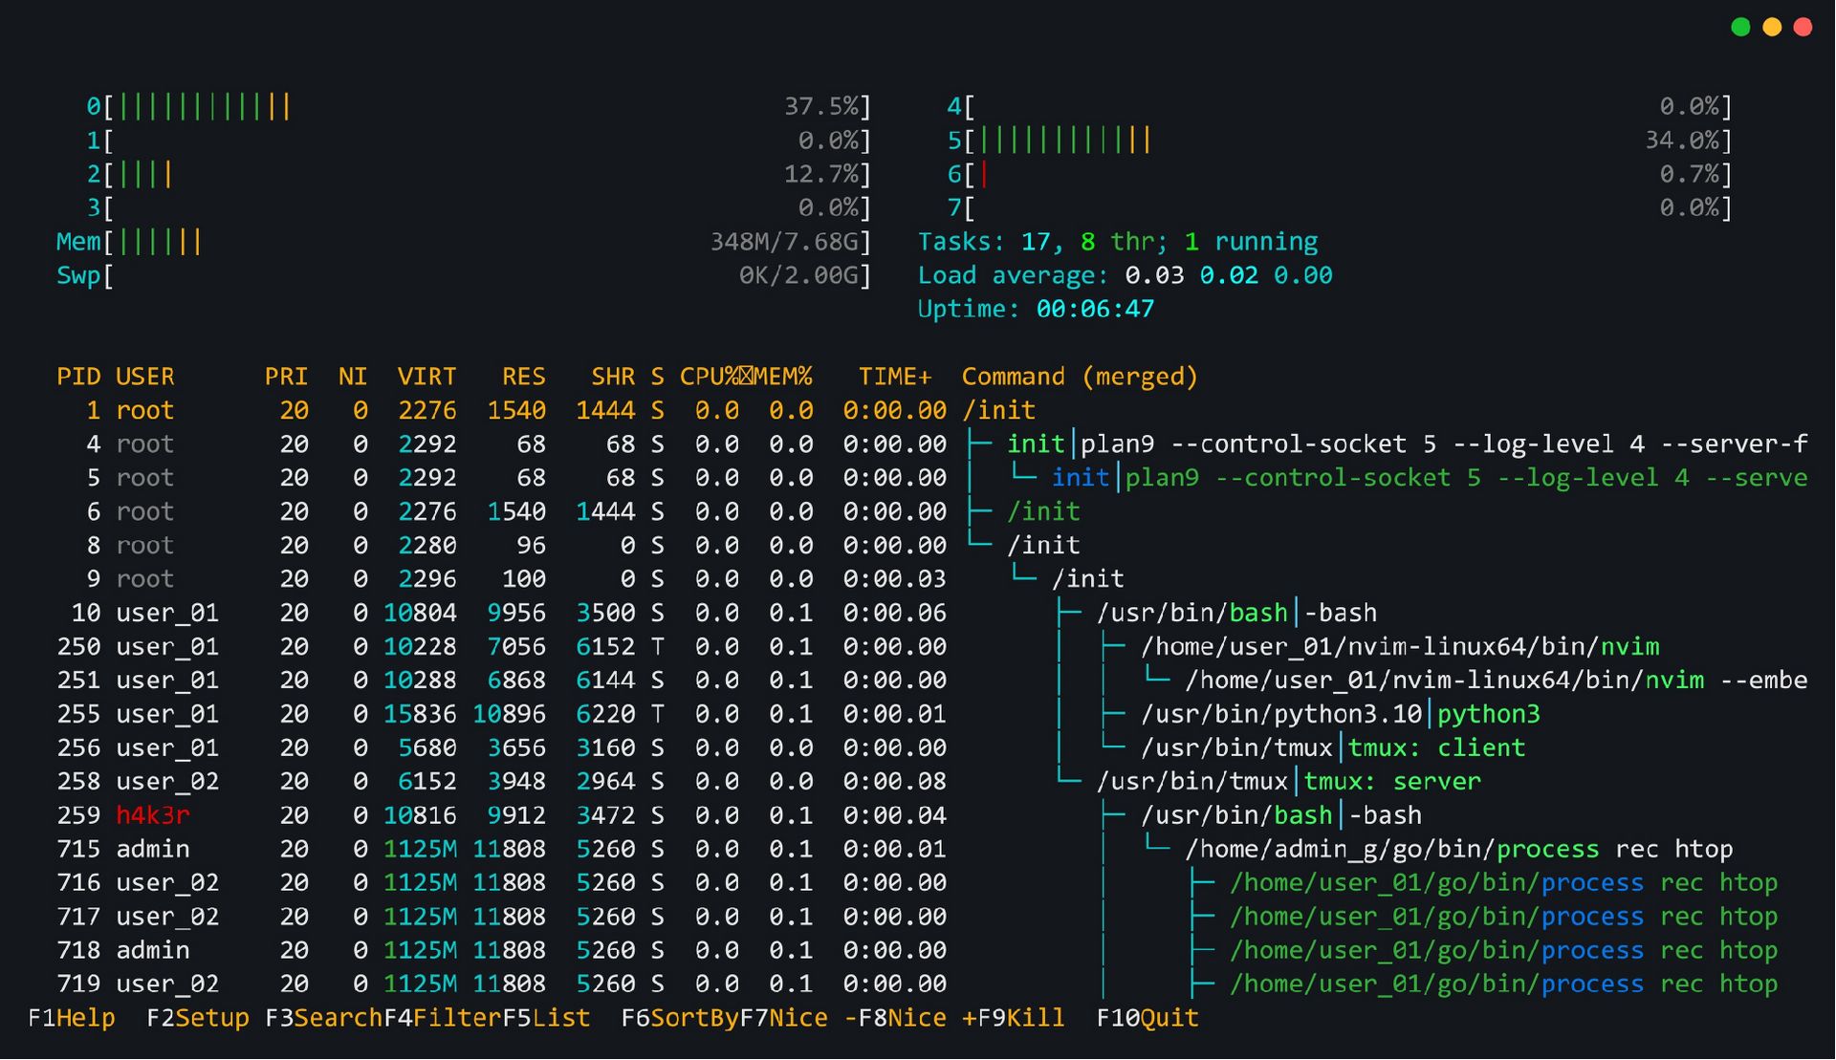The height and width of the screenshot is (1060, 1836).
Task: Select the PID 4 init plan9 row
Action: pos(918,444)
